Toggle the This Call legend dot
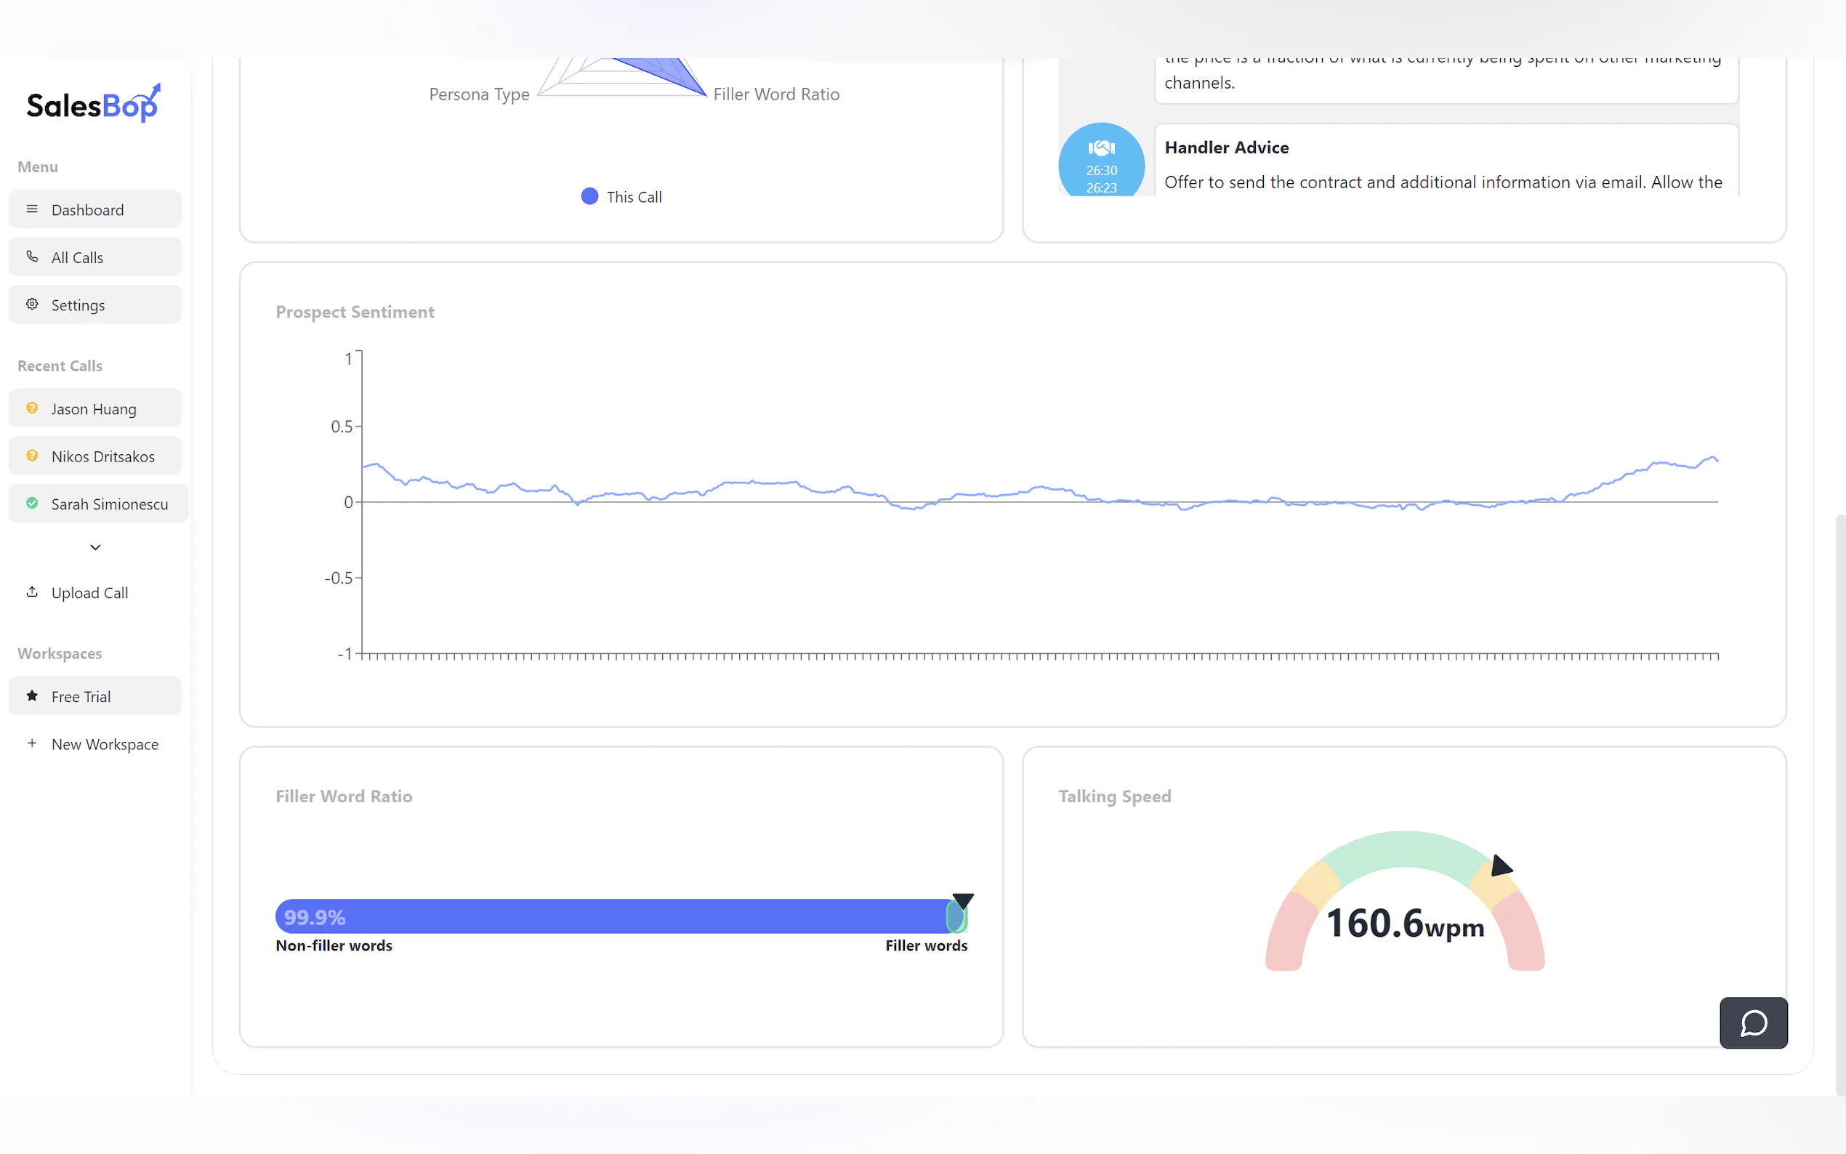 (x=589, y=196)
